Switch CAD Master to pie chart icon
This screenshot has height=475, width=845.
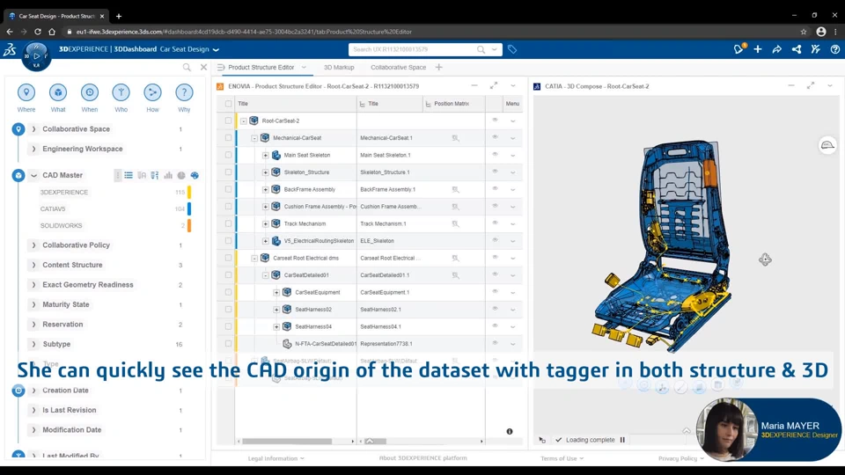coord(181,175)
